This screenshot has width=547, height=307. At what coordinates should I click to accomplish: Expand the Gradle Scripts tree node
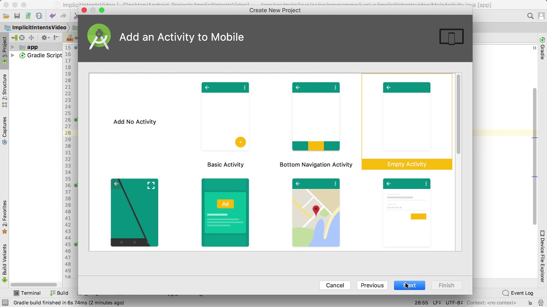coord(12,55)
